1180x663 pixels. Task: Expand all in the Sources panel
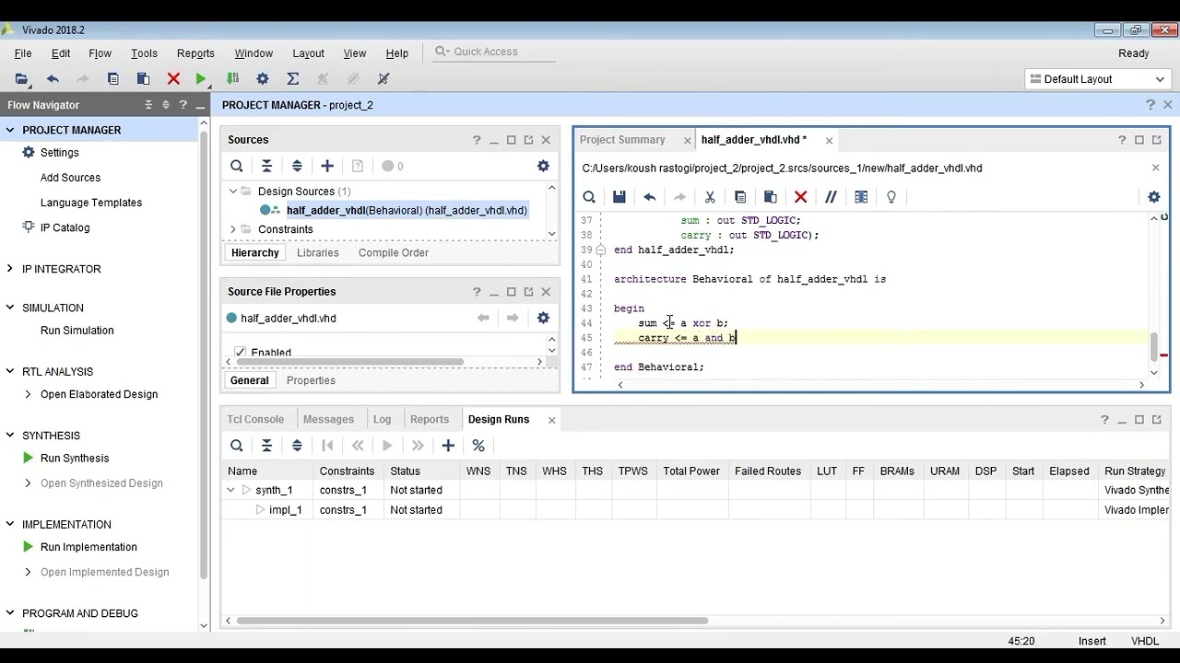[x=297, y=166]
